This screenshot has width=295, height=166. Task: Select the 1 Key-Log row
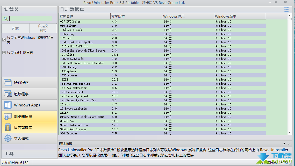[x=162, y=34]
